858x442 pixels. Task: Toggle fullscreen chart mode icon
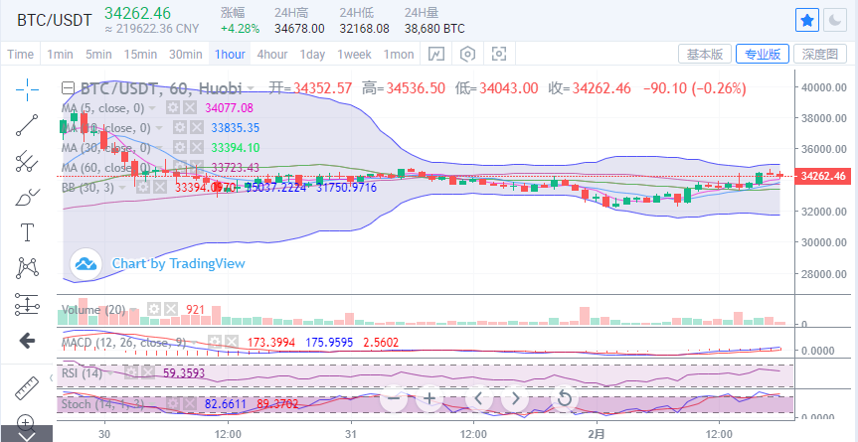(x=498, y=54)
